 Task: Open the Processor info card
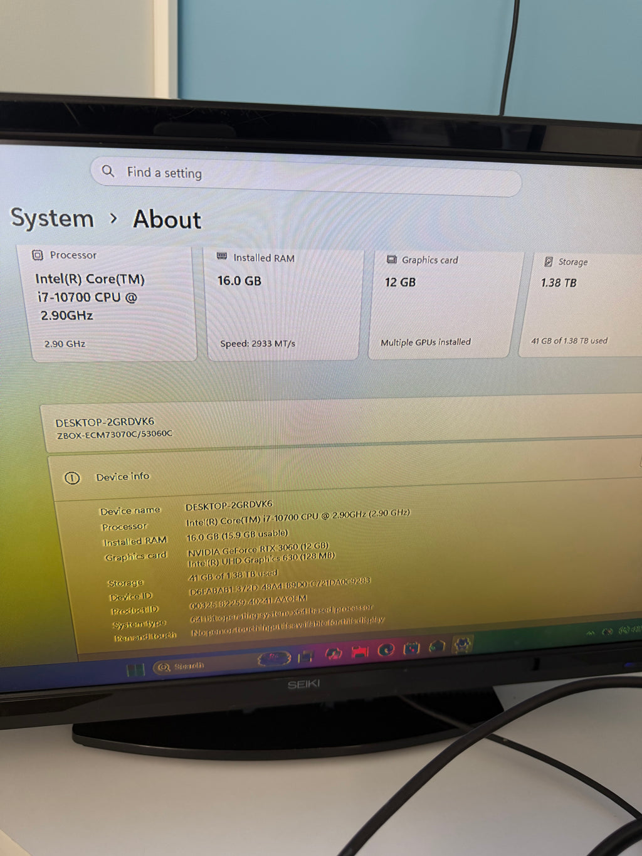(113, 303)
